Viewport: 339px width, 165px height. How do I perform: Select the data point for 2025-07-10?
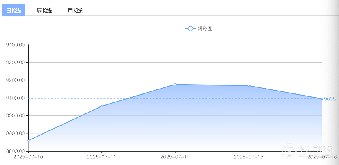coord(29,141)
